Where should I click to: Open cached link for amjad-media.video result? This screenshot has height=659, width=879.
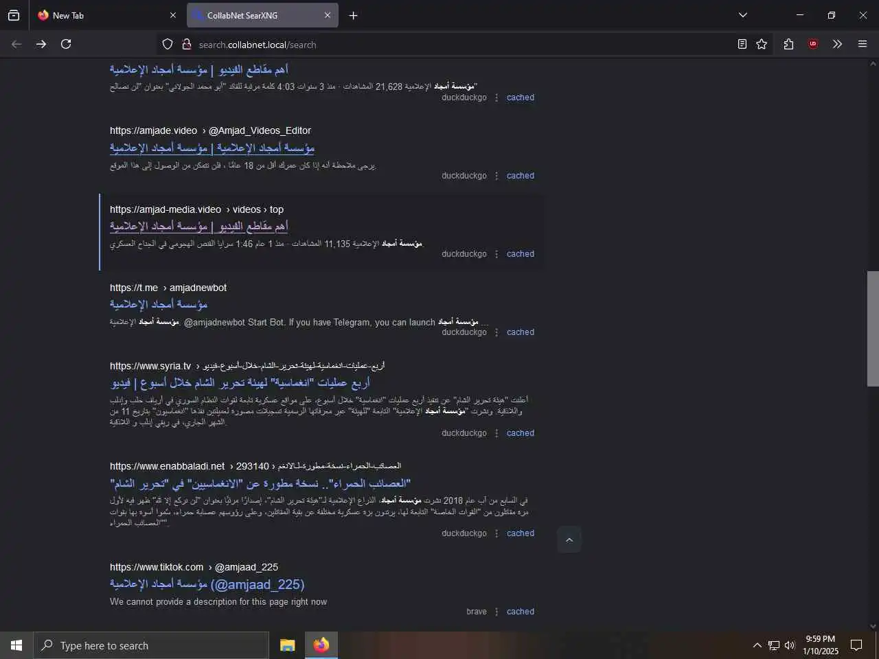[x=520, y=254]
